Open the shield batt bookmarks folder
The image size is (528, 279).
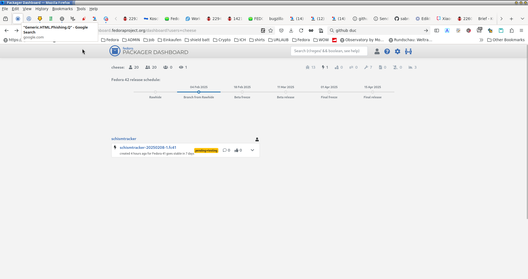point(197,40)
